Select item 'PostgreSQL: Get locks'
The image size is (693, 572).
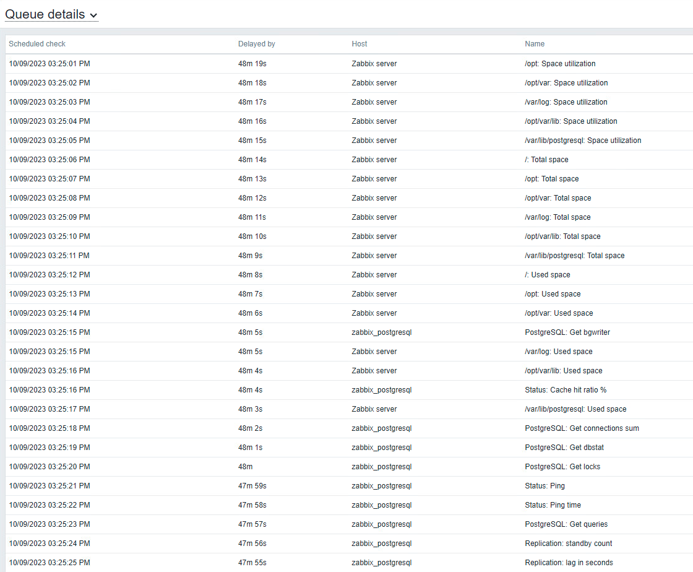click(x=562, y=467)
